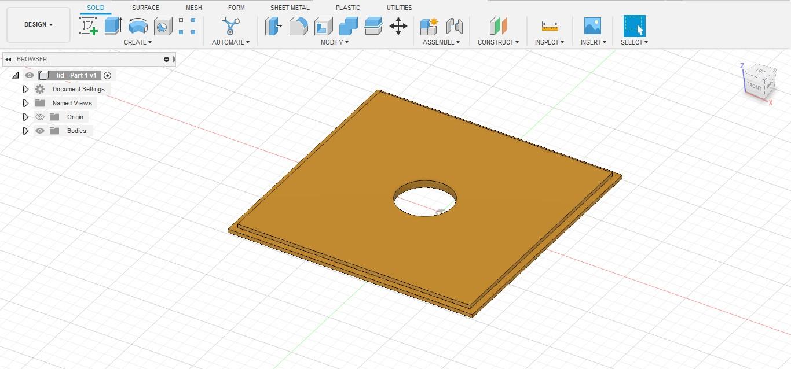Open the DESIGN workspace dropdown

pyautogui.click(x=38, y=25)
